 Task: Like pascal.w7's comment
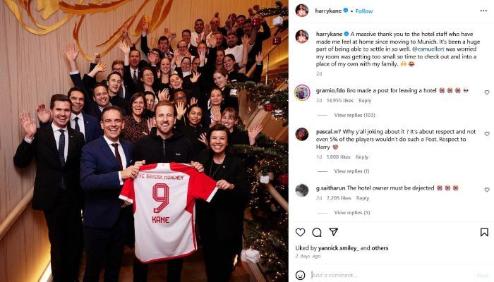tap(487, 134)
